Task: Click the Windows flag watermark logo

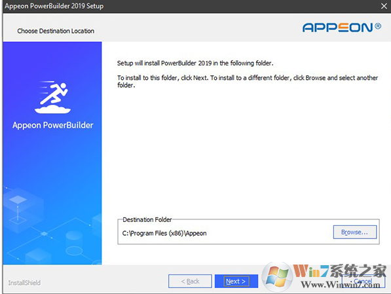Action: tap(277, 277)
